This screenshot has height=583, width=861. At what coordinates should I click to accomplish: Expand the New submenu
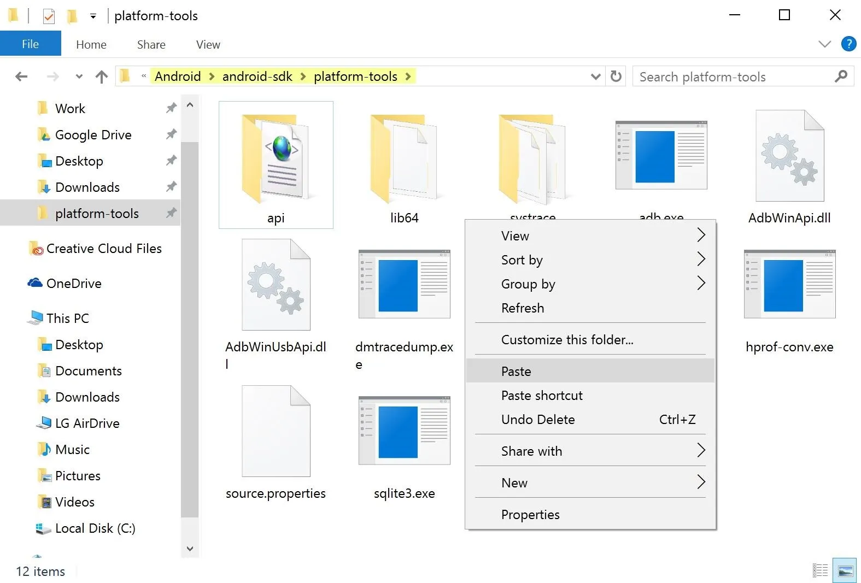[701, 482]
